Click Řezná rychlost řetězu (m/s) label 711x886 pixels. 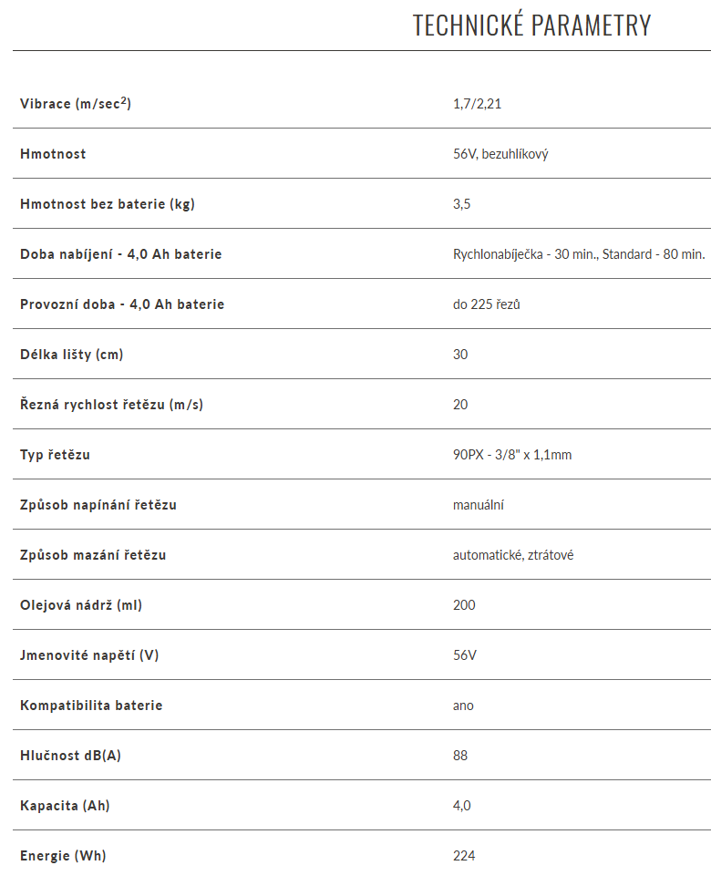(x=112, y=405)
